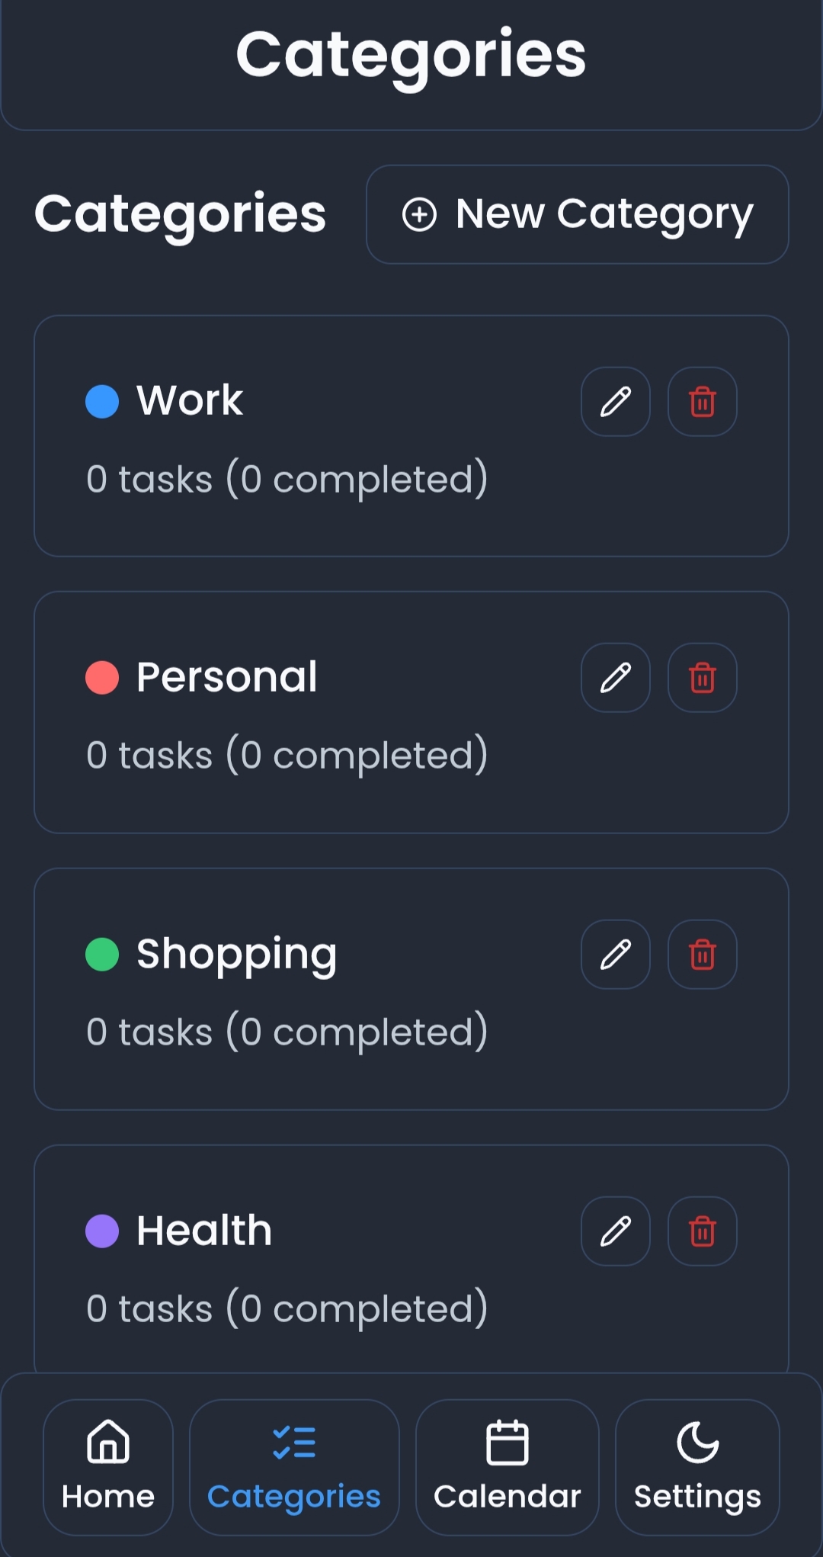The image size is (823, 1557).
Task: Edit the Health category
Action: coord(614,1230)
